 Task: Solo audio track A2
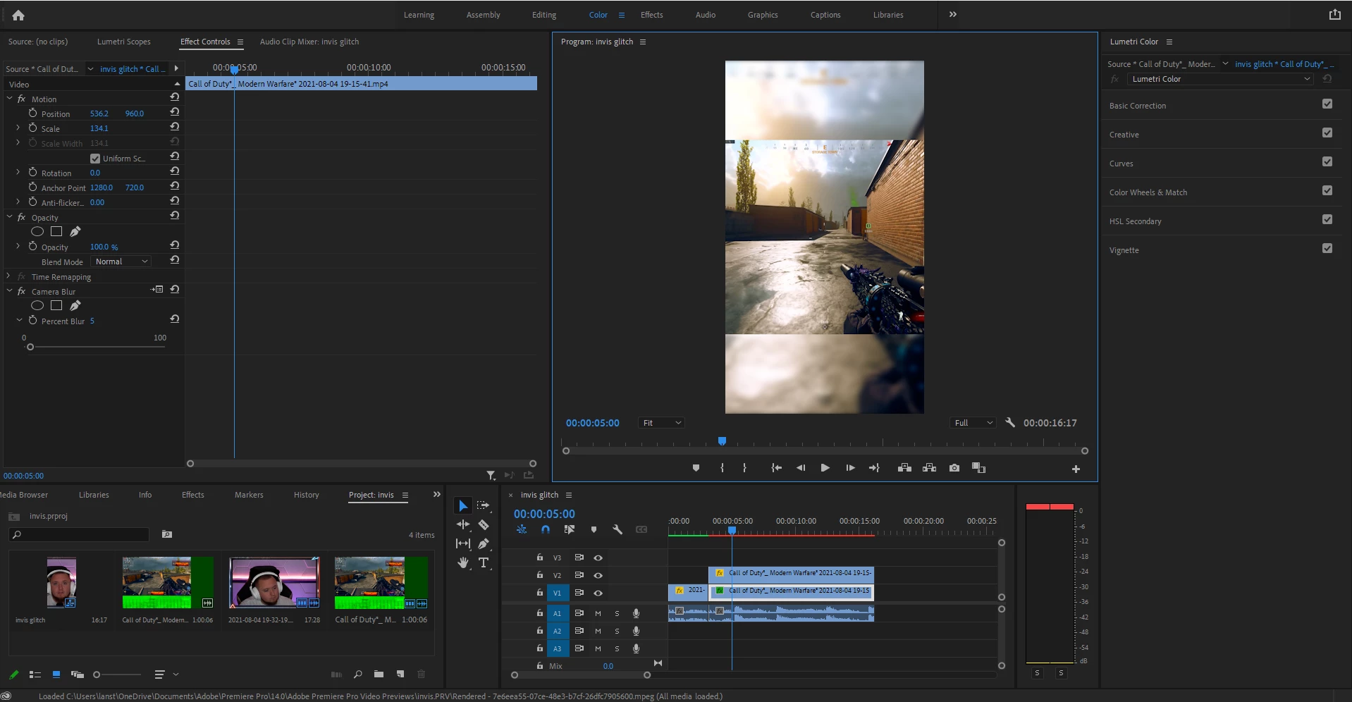(x=617, y=631)
